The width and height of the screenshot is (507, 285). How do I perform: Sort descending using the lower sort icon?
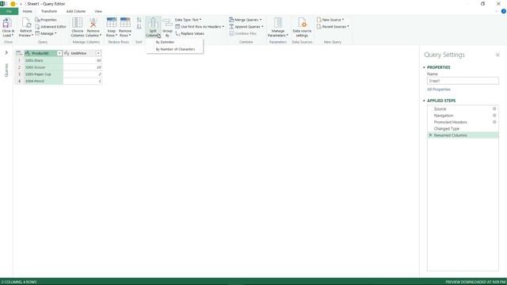click(139, 26)
